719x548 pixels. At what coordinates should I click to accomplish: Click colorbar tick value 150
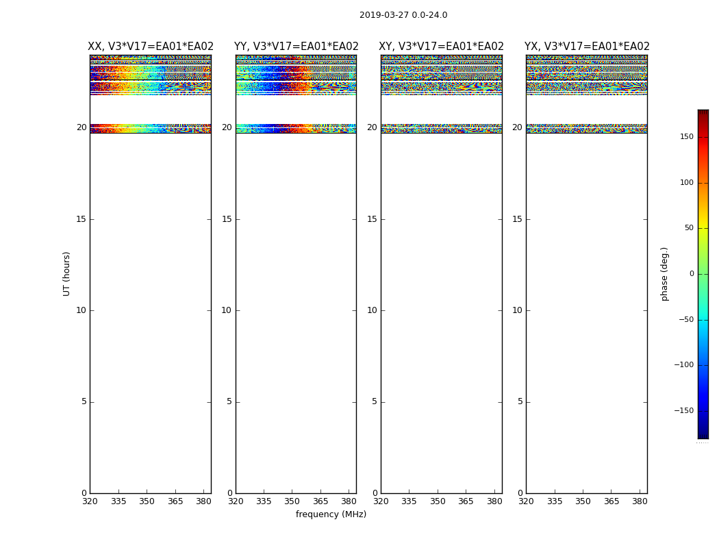pos(687,136)
